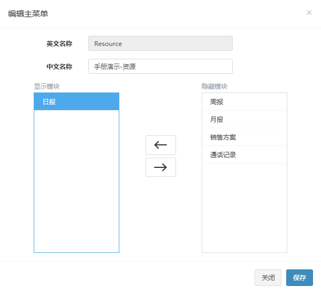The height and width of the screenshot is (294, 321).
Task: Select 通话记录 in the hidden modules
Action: (244, 154)
